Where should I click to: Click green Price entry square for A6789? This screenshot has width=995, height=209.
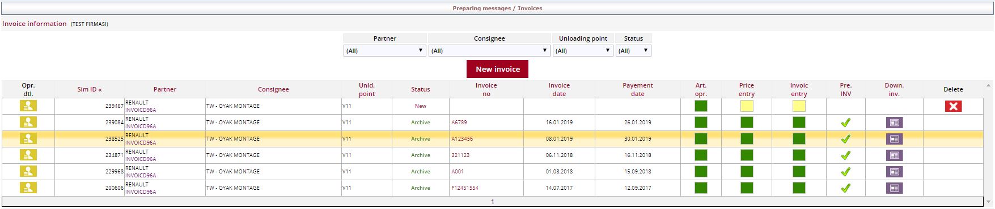pos(747,123)
